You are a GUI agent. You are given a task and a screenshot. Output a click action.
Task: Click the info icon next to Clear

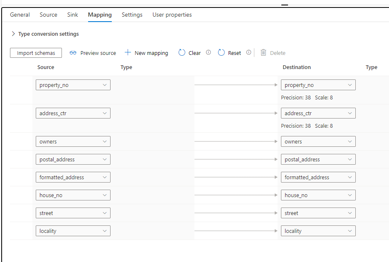click(x=208, y=52)
